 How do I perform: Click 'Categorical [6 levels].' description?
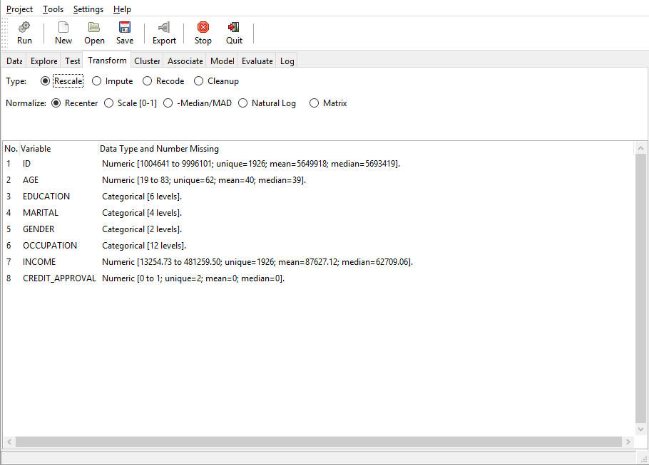tap(142, 197)
